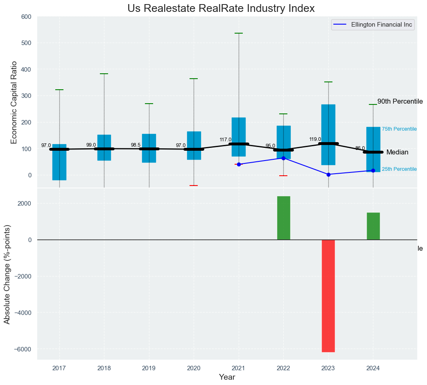
Task: Click the green 2024 absolute change bar
Action: coord(373,226)
